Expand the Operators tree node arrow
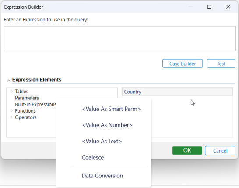Screen dimensions: 239x188 point(11,117)
